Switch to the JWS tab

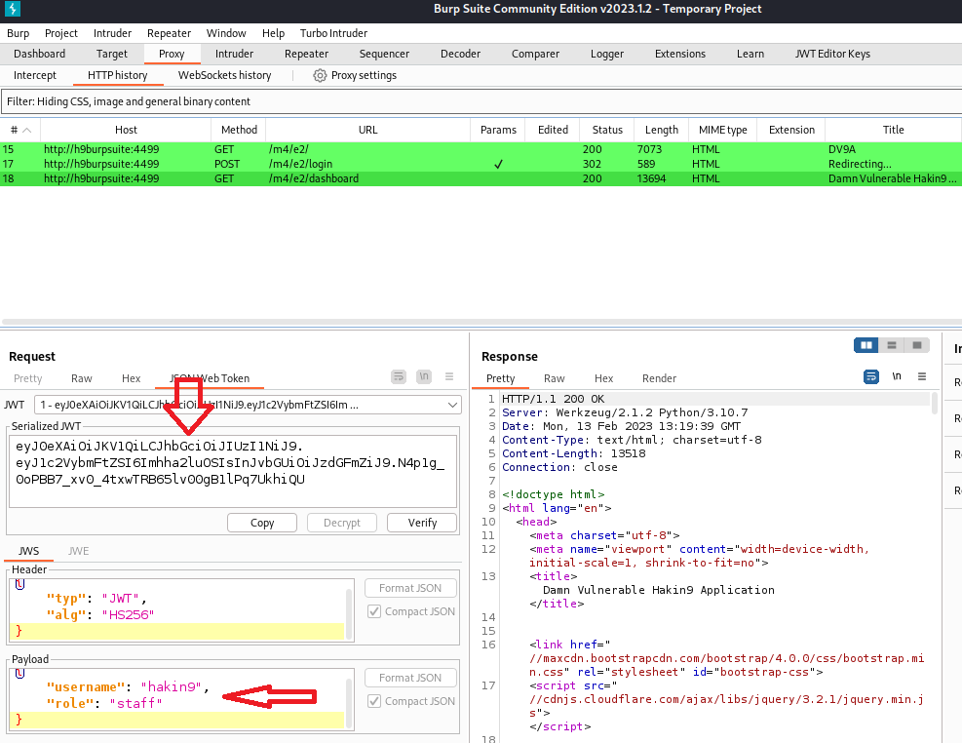pyautogui.click(x=29, y=551)
